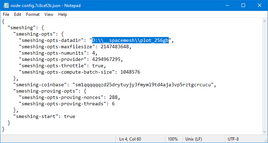Maximize the Notepad window
The width and height of the screenshot is (268, 143).
[x=243, y=5]
